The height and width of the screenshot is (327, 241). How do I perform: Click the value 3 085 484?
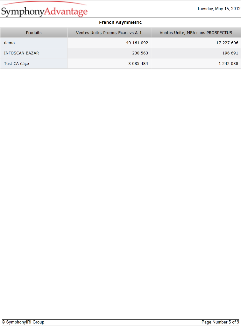coord(138,63)
